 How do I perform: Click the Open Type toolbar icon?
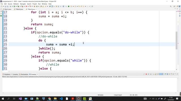[x=41, y=6]
